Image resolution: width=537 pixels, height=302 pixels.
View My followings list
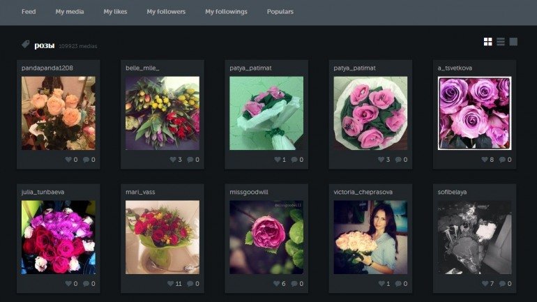tap(226, 12)
